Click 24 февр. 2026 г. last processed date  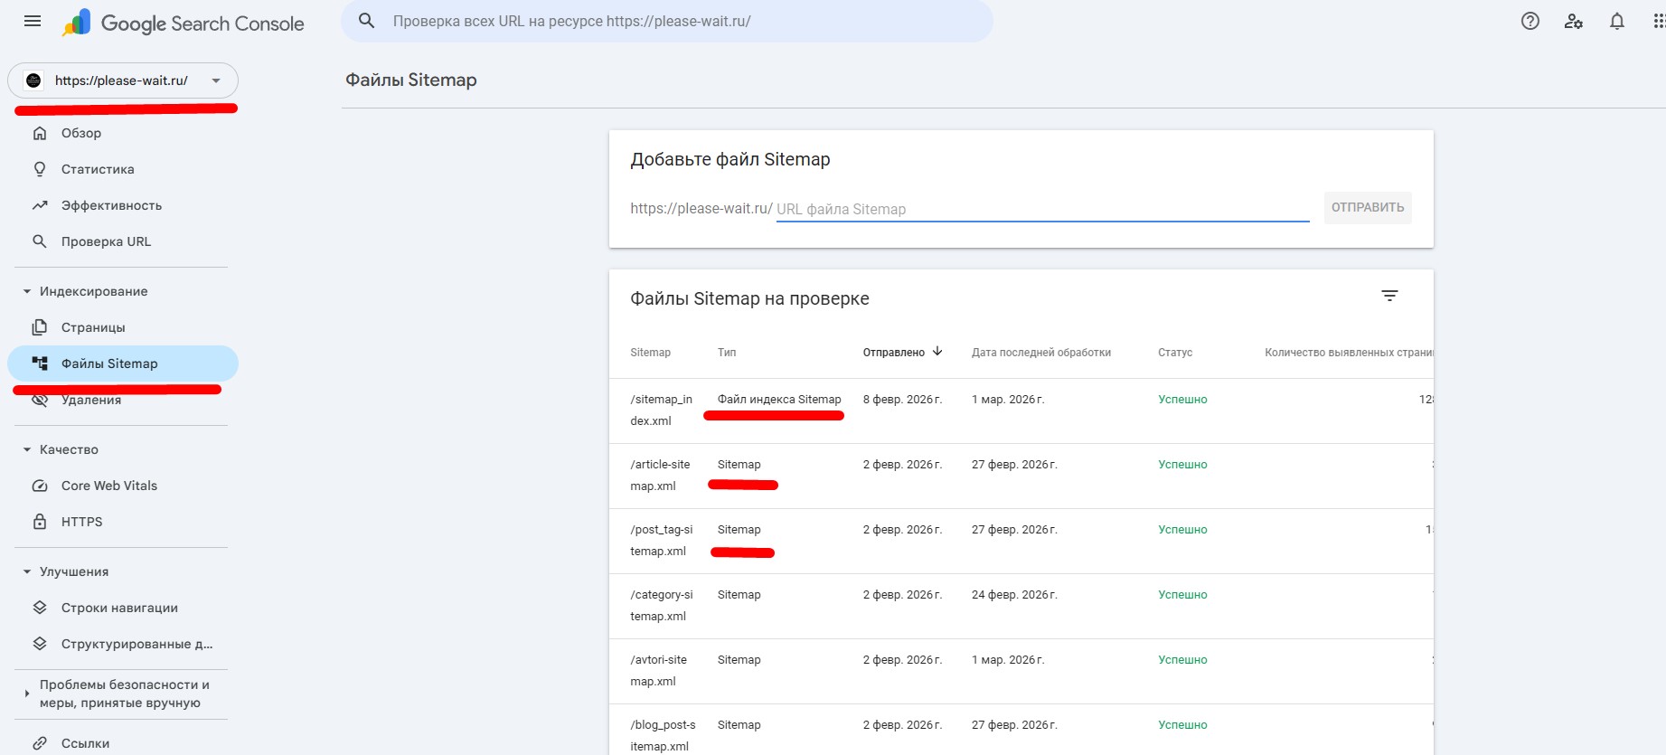pos(1014,595)
